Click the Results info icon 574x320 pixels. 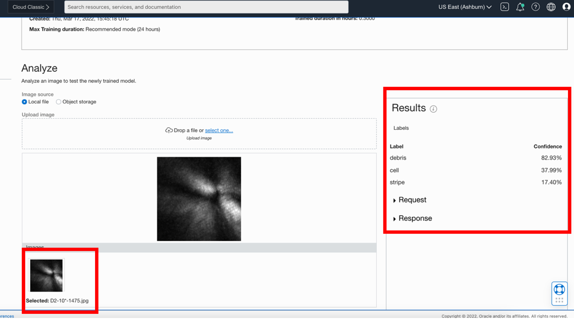click(x=434, y=108)
